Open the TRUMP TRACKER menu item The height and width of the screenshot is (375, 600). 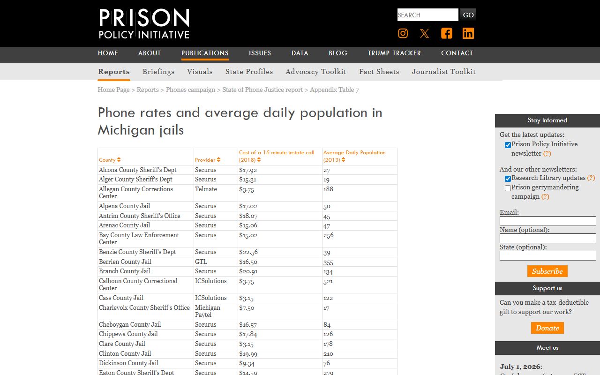394,53
